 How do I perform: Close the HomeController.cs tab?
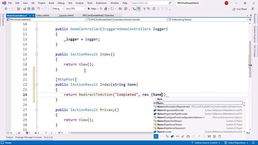coord(33,16)
